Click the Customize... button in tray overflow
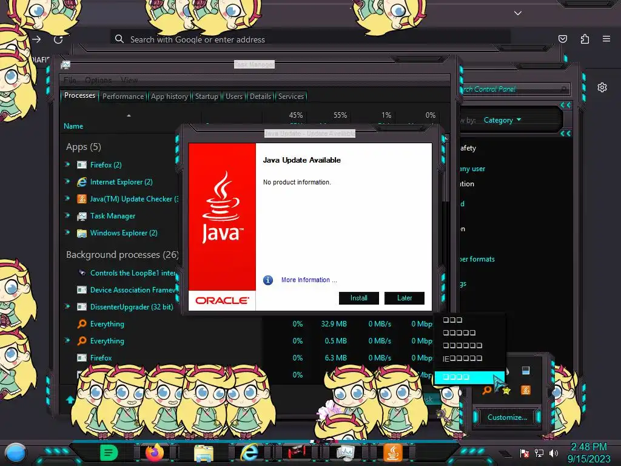This screenshot has width=621, height=466. (507, 417)
